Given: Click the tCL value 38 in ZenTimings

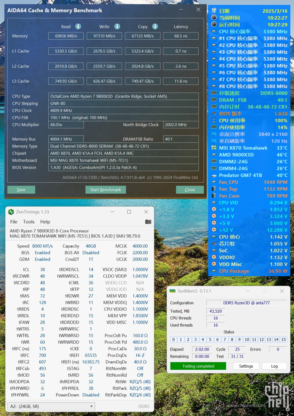Looking at the screenshot, I should click(43, 269).
